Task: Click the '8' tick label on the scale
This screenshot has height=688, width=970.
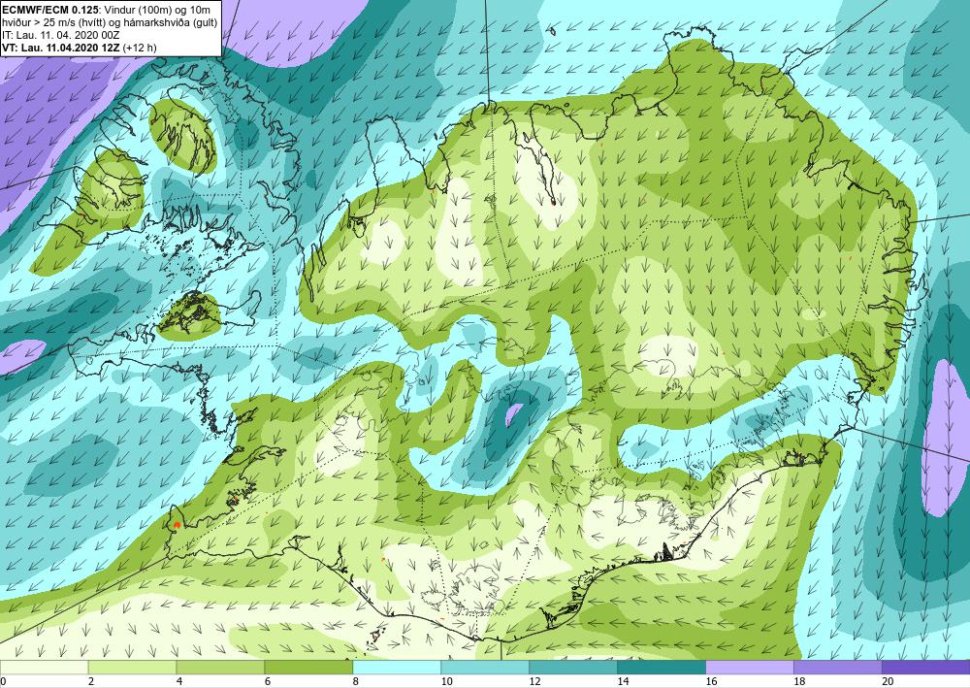Action: [x=356, y=681]
